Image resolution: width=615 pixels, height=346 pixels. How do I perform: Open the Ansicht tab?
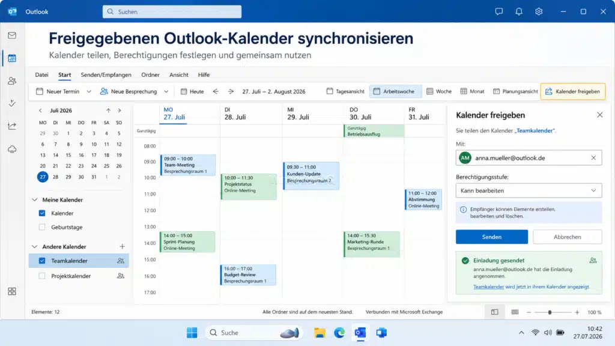tap(179, 74)
